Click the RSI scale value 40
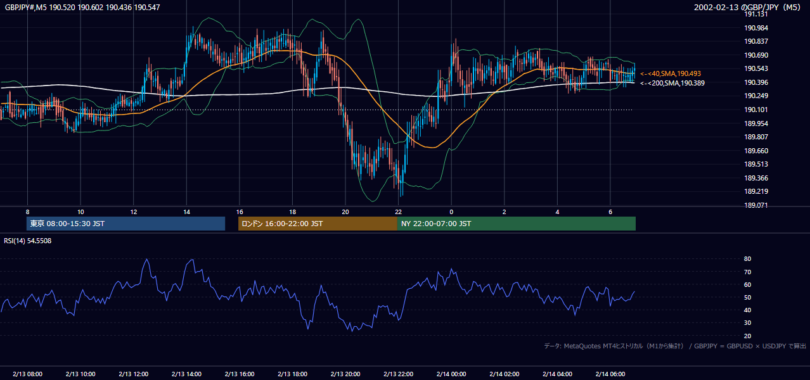810x380 pixels. pyautogui.click(x=748, y=310)
